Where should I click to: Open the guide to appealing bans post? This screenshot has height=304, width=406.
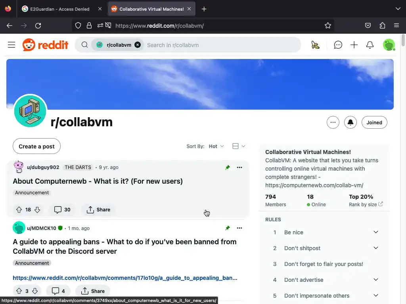pos(124,246)
